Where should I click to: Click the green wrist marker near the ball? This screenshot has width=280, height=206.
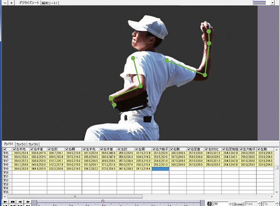pos(209,43)
